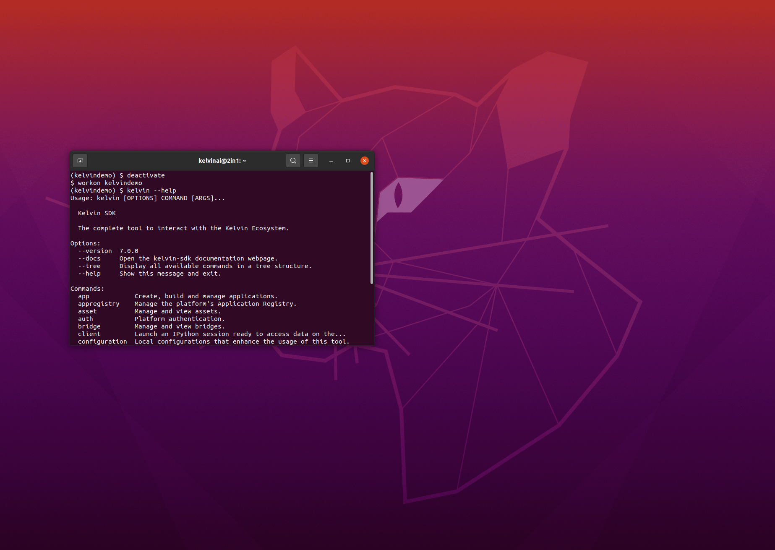Click the '--version 7.0.0' option text
775x550 pixels.
coord(108,250)
